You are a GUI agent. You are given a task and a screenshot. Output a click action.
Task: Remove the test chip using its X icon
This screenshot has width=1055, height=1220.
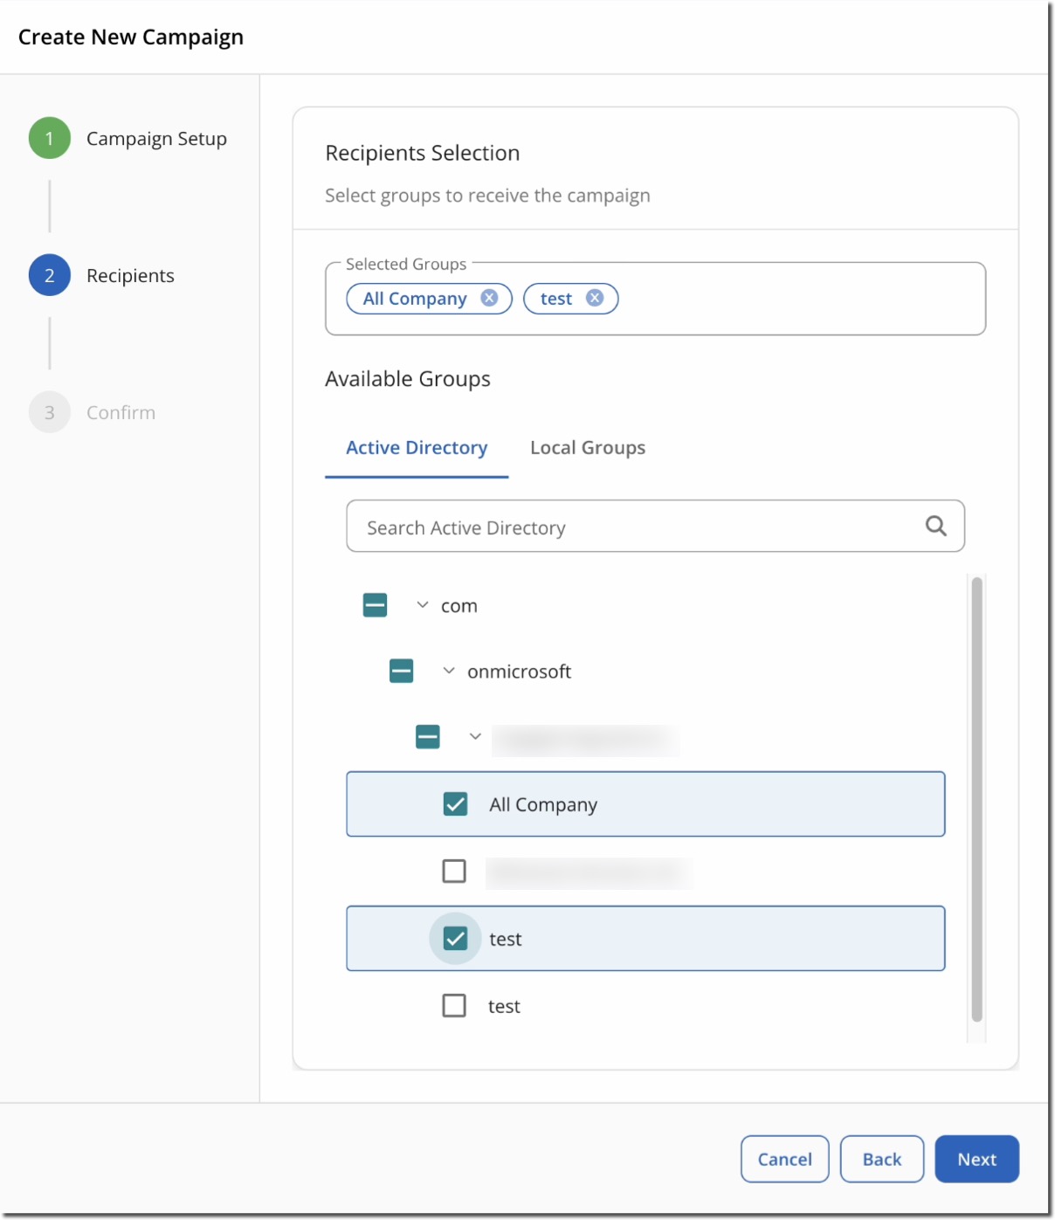click(595, 298)
